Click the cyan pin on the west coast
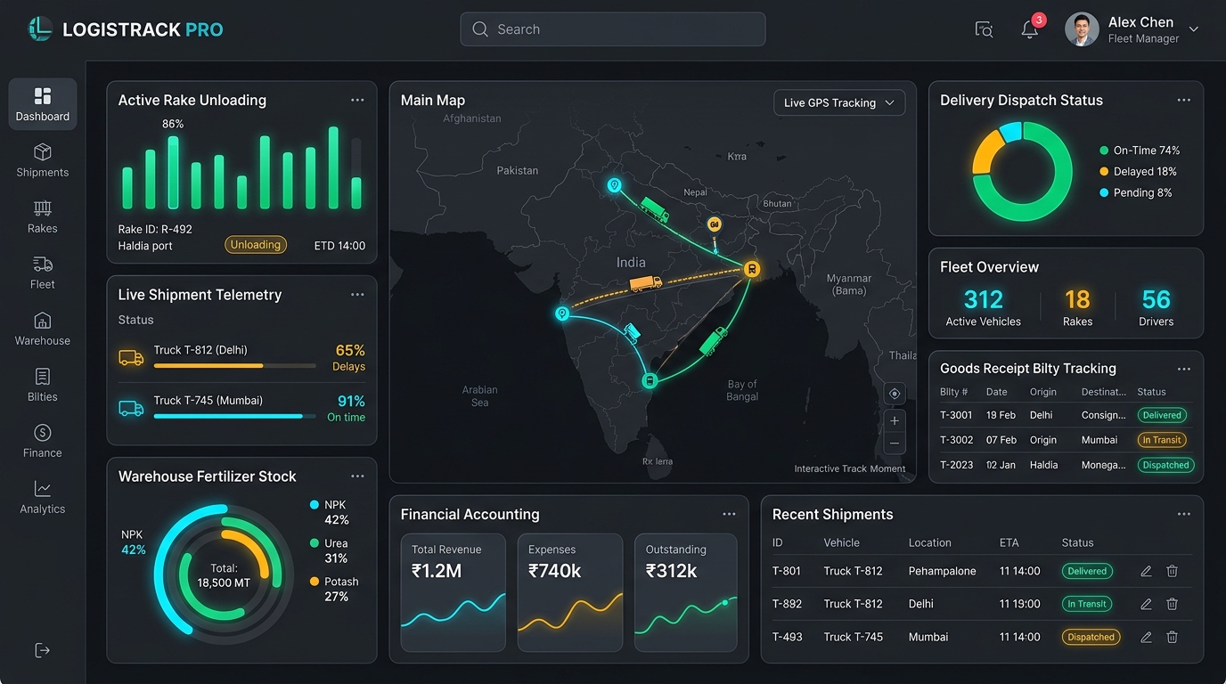Image resolution: width=1226 pixels, height=684 pixels. point(562,313)
